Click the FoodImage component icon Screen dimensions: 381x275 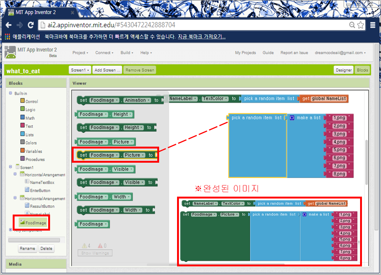22,223
